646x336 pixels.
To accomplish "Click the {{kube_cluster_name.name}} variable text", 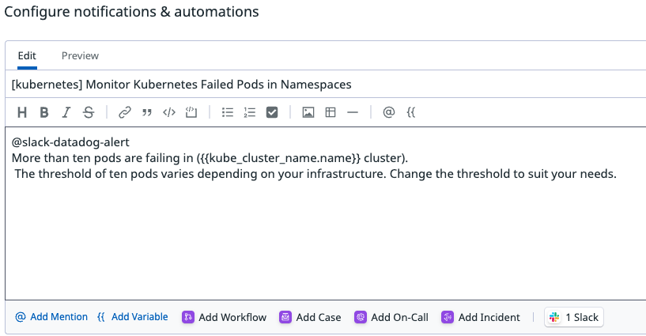I will pyautogui.click(x=281, y=158).
